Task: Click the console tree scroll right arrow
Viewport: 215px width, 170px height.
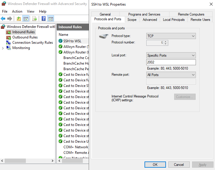Action: coord(52,161)
